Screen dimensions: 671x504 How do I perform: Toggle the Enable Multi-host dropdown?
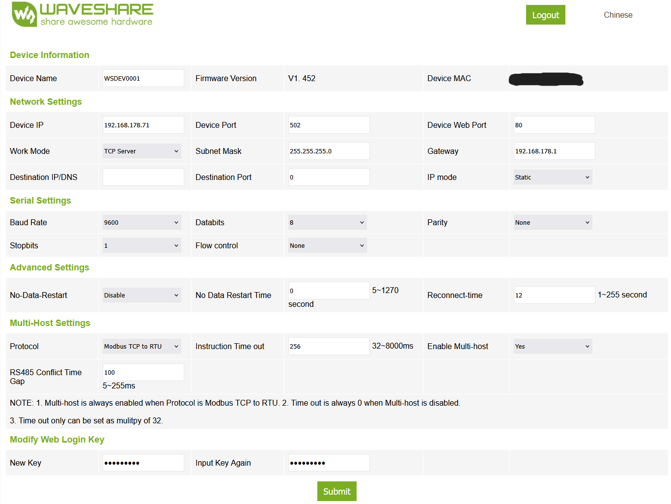pyautogui.click(x=553, y=346)
